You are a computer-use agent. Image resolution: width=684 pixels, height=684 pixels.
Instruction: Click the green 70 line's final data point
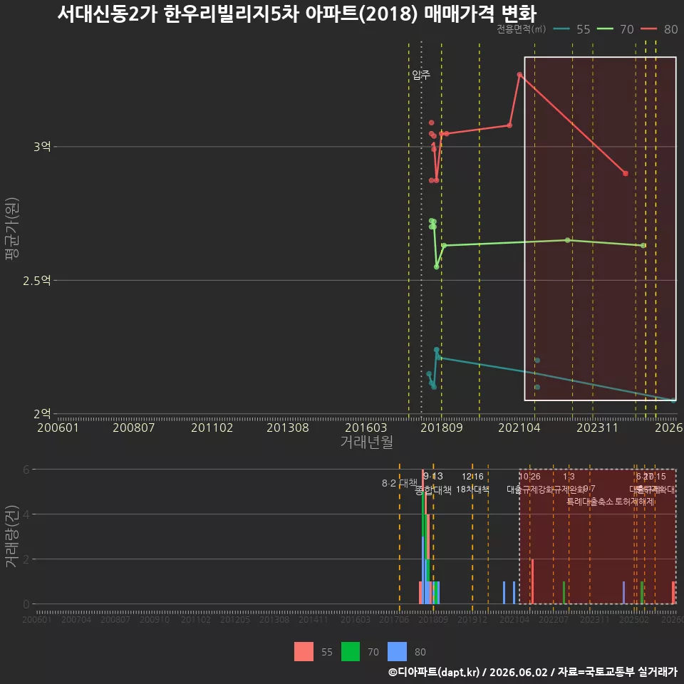643,246
